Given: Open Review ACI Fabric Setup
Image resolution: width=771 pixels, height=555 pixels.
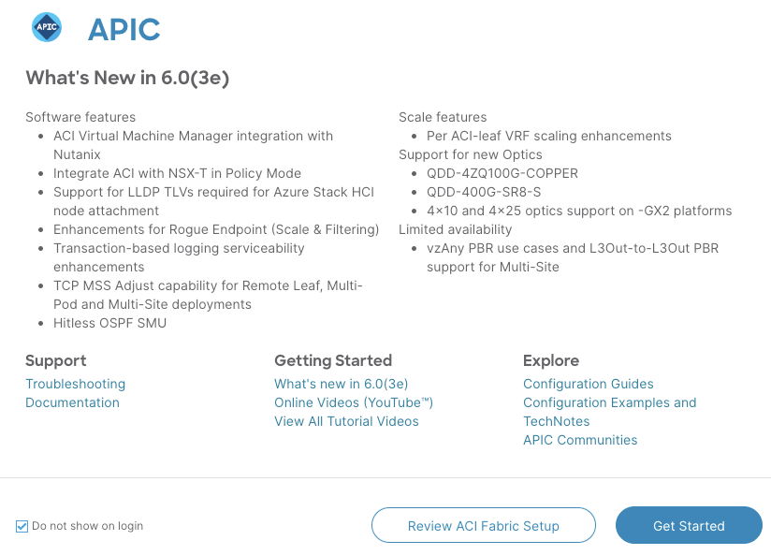Looking at the screenshot, I should pos(484,525).
